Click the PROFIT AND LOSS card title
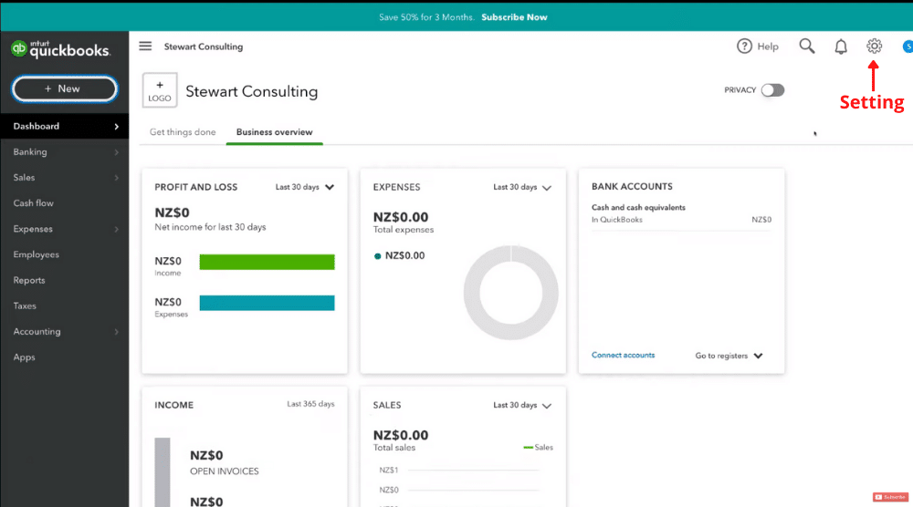The height and width of the screenshot is (507, 913). click(x=195, y=187)
